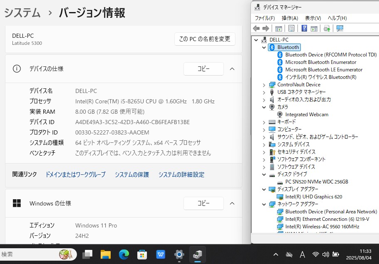Select Intel(R) Wireless-AC 9560 160MHz adapter

click(322, 227)
